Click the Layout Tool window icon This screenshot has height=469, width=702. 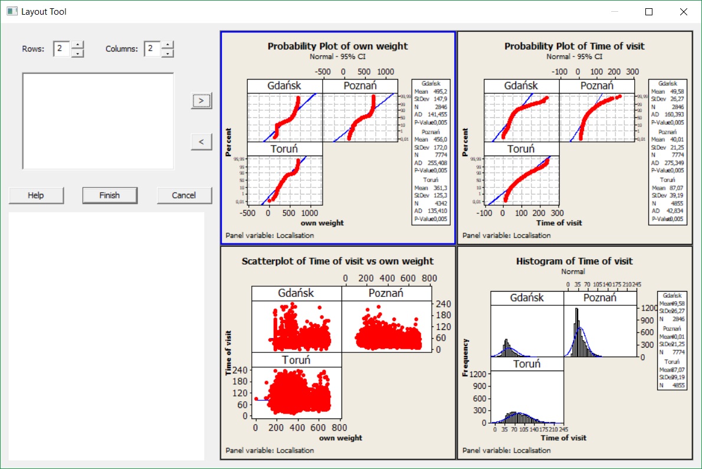[12, 11]
